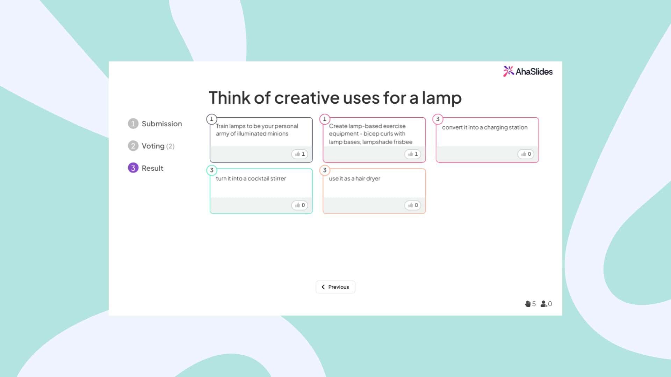Click the rank badge on the 'Train lamps' card
Viewport: 671px width, 377px height.
pos(211,119)
